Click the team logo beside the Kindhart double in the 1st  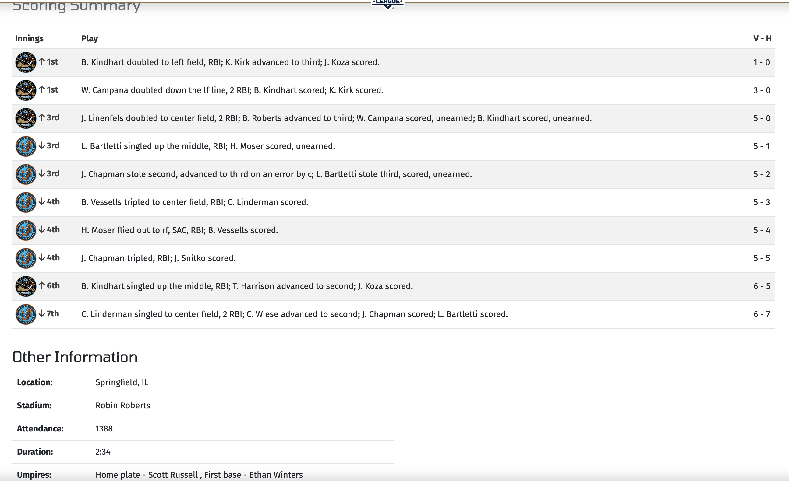pos(26,62)
